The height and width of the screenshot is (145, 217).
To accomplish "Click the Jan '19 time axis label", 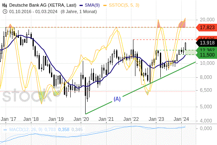I will (56, 119).
